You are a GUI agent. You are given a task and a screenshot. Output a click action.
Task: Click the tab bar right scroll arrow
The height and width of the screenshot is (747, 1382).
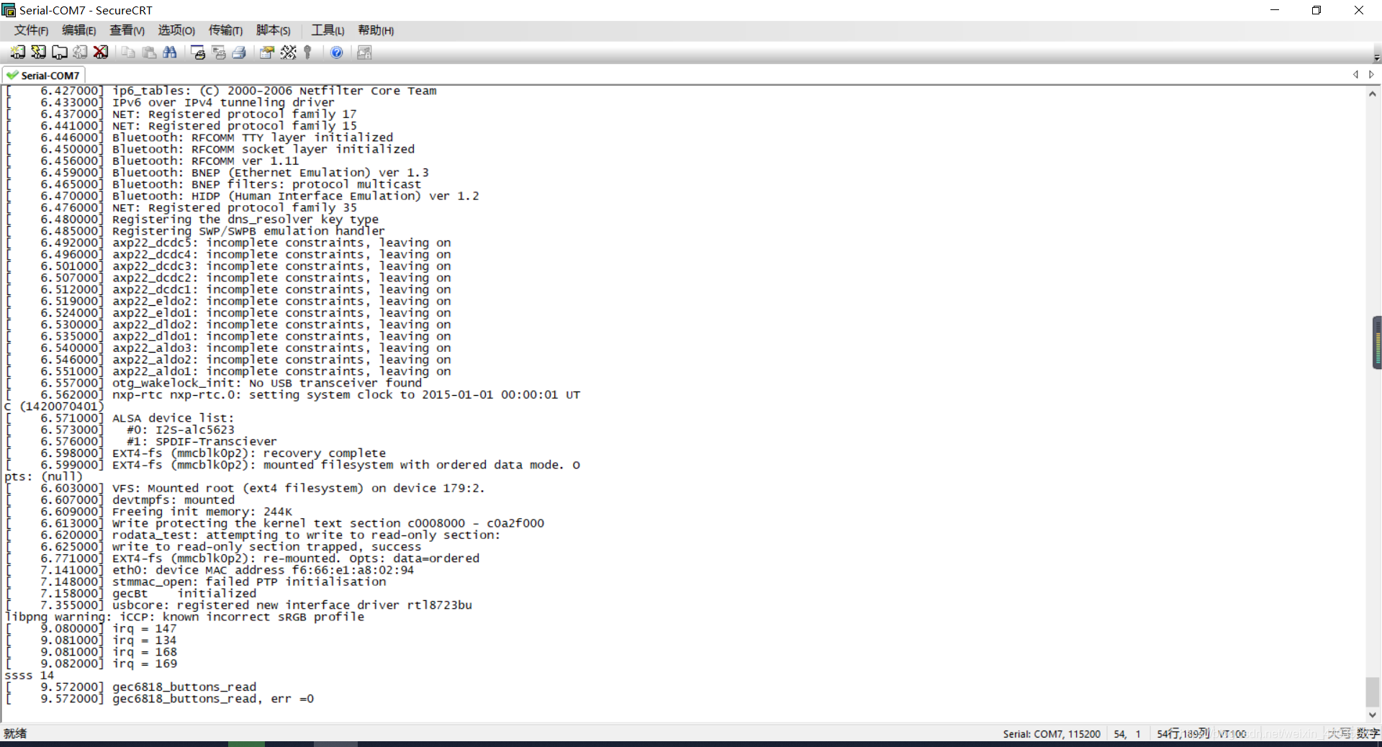coord(1372,74)
